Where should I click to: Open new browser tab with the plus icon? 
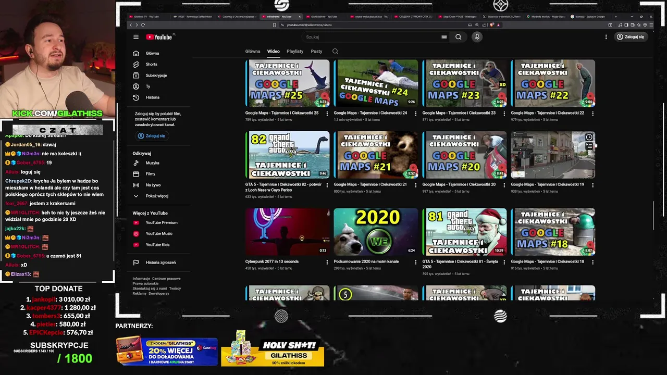615,16
